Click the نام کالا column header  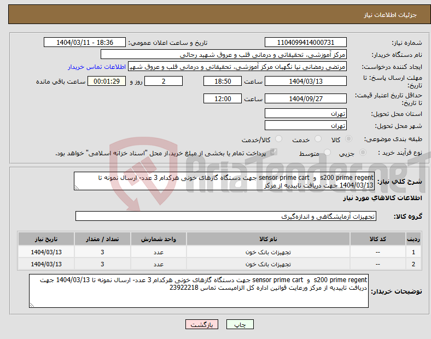coord(268,239)
